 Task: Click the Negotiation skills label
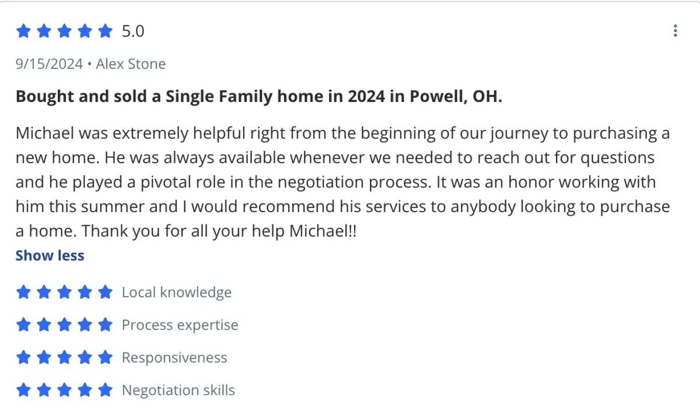coord(178,390)
